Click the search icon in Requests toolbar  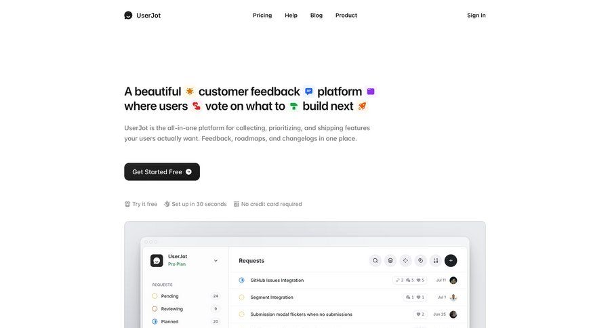tap(375, 260)
